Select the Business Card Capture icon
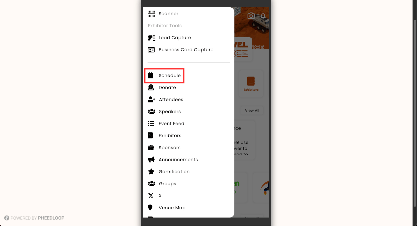This screenshot has height=226, width=417. tap(151, 50)
